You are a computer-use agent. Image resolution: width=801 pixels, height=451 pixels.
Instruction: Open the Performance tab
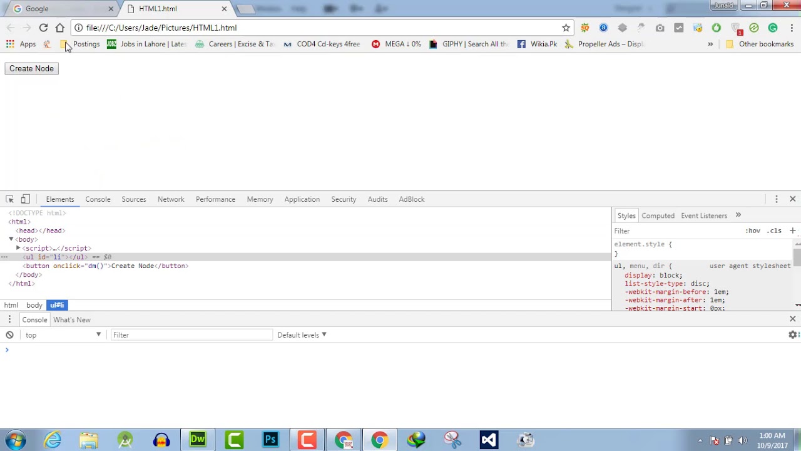tap(215, 199)
